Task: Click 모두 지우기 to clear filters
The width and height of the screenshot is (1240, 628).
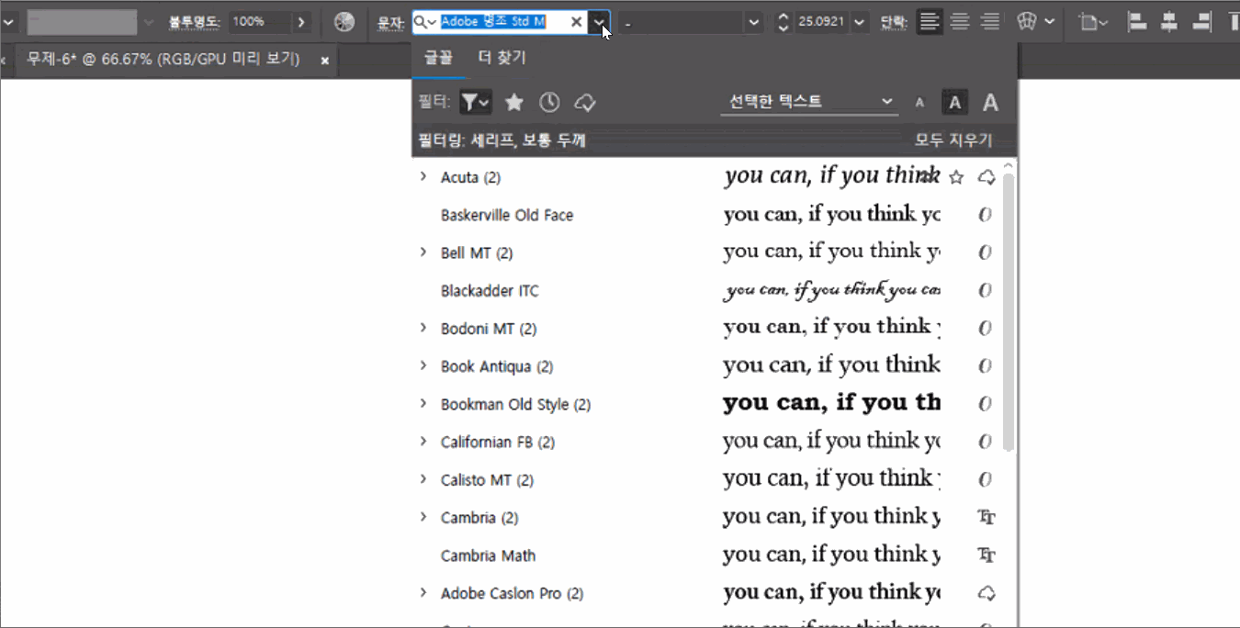Action: (953, 140)
